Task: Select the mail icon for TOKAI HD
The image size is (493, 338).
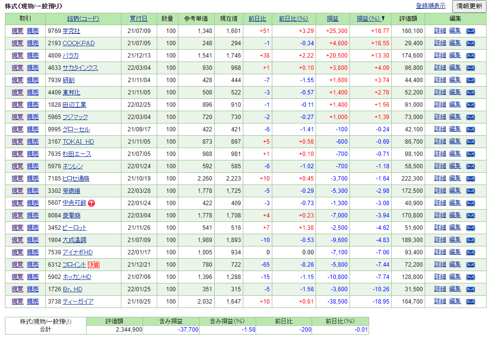Action: pyautogui.click(x=470, y=142)
